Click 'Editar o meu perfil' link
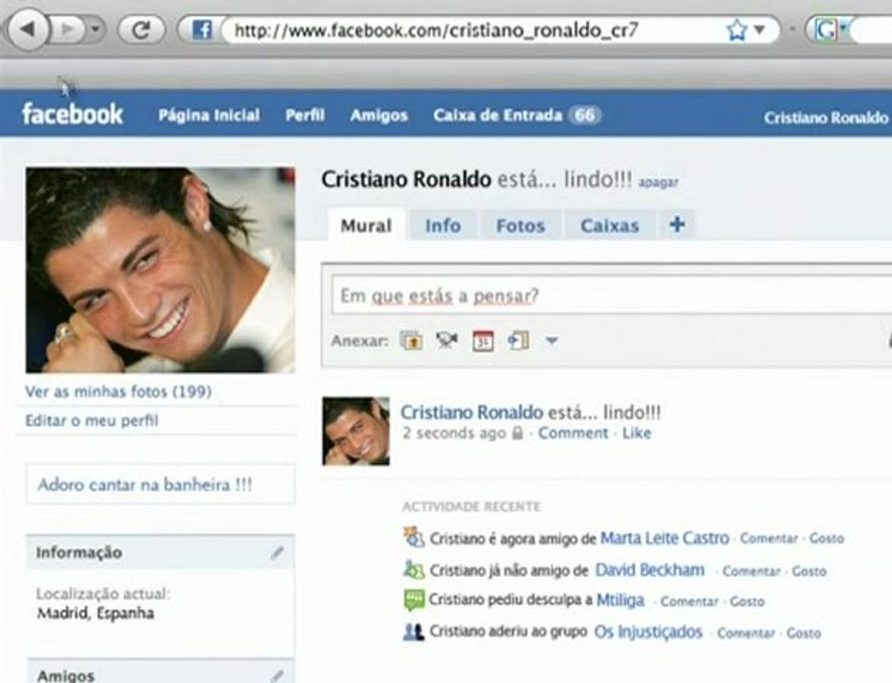This screenshot has width=892, height=683. tap(91, 420)
